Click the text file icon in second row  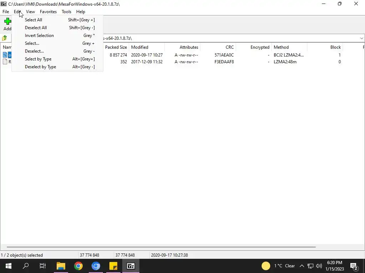[5, 62]
